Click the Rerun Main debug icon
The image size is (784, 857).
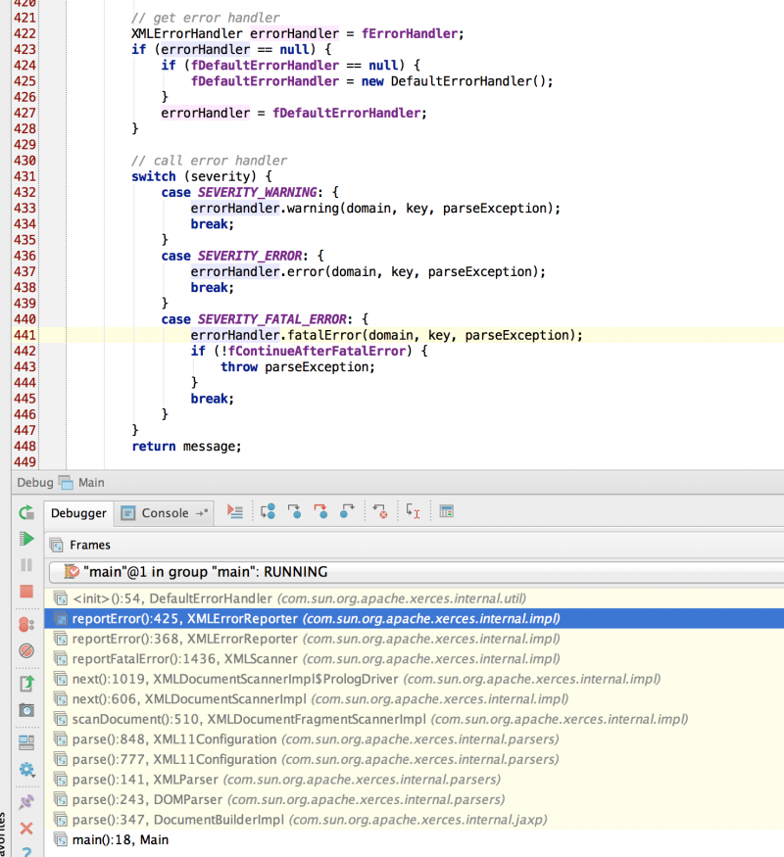(x=26, y=512)
